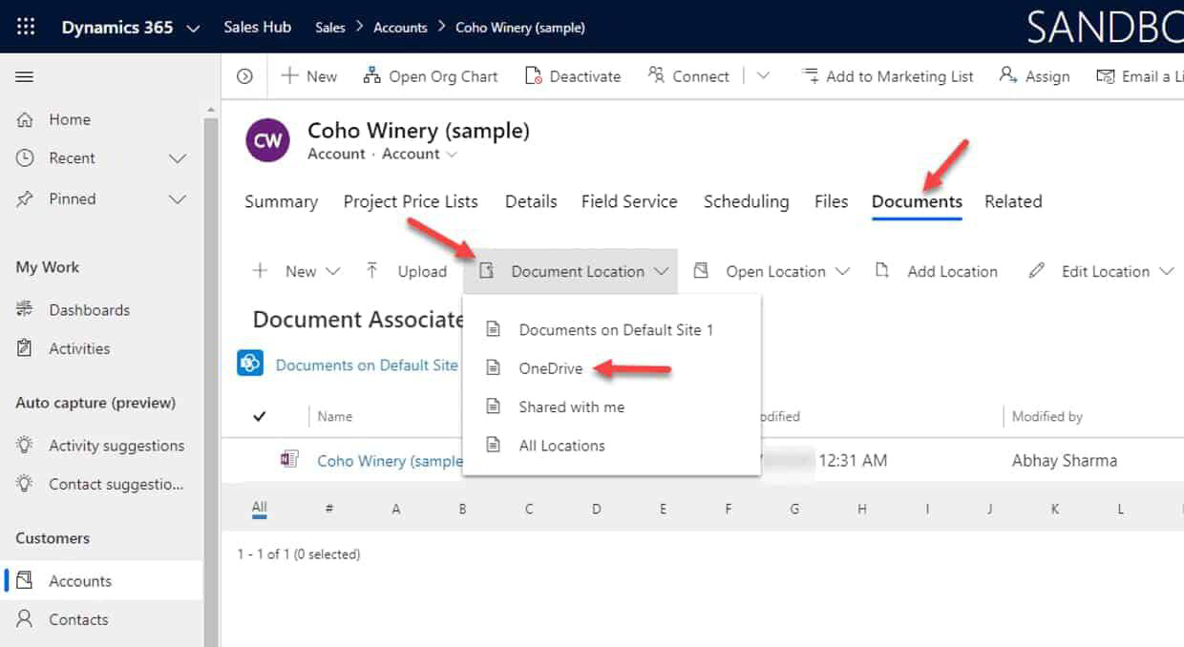Open the Open Location dropdown
Image resolution: width=1184 pixels, height=647 pixels.
pos(844,271)
